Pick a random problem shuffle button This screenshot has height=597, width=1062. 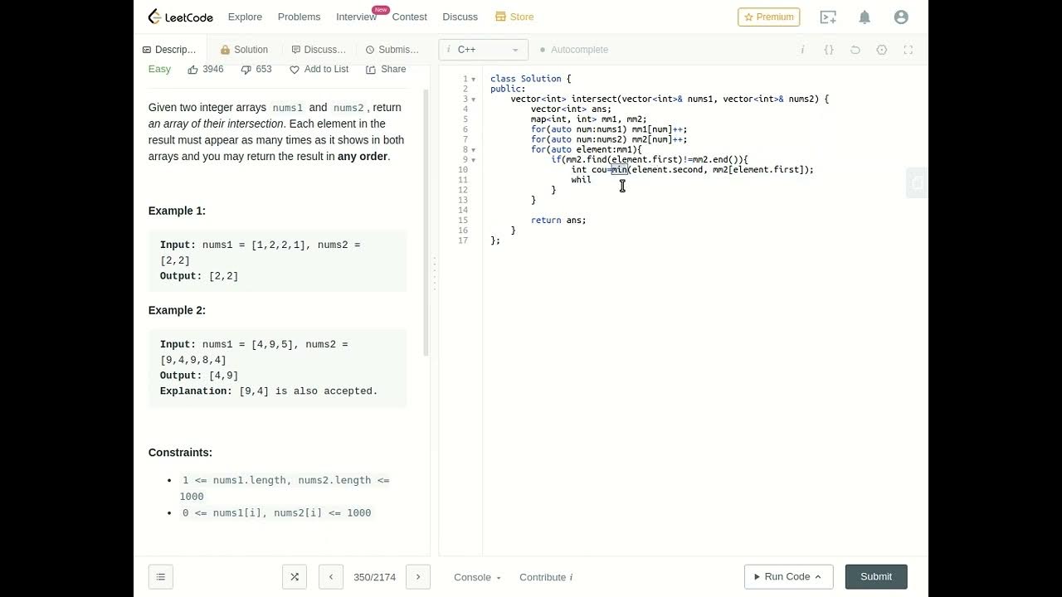point(295,577)
